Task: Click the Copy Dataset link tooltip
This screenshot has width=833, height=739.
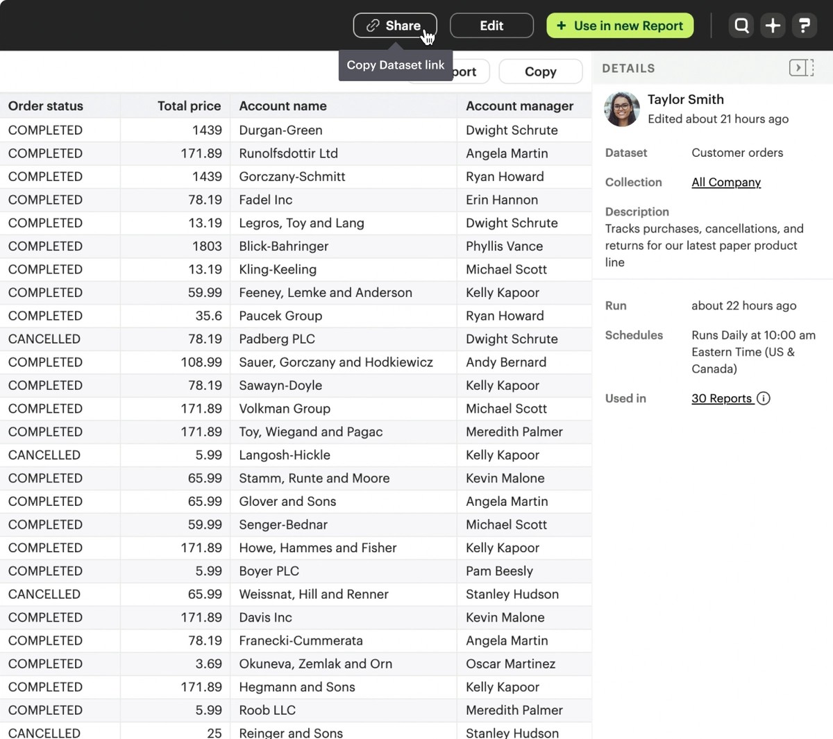Action: 396,65
